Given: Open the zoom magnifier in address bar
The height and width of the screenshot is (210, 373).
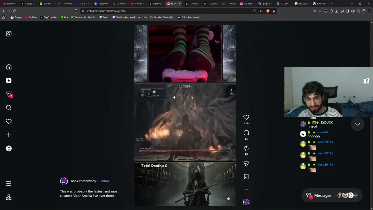Looking at the screenshot, I should (x=255, y=11).
